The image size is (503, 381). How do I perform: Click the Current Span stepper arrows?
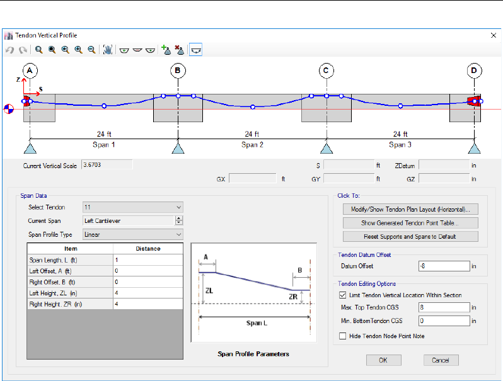click(x=179, y=220)
